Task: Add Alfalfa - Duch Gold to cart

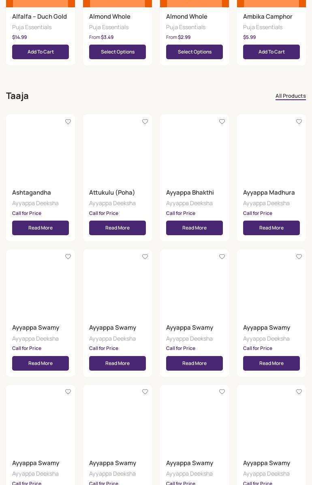Action: coord(41,52)
